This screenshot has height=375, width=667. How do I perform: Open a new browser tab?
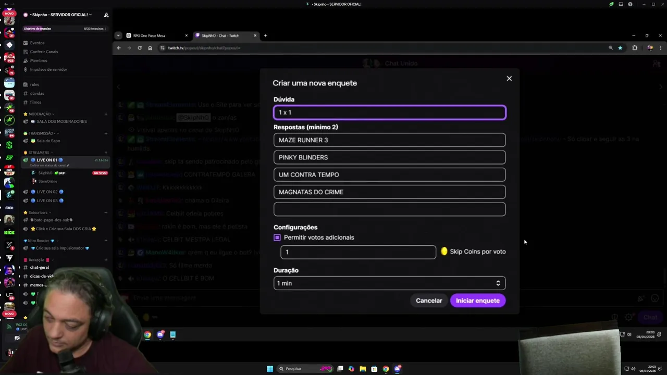point(265,35)
